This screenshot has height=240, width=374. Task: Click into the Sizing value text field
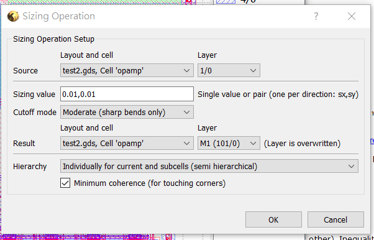point(127,94)
